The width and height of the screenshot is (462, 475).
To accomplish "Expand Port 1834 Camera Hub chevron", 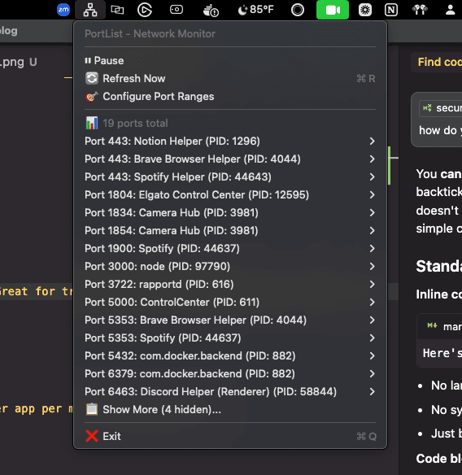I will (372, 212).
